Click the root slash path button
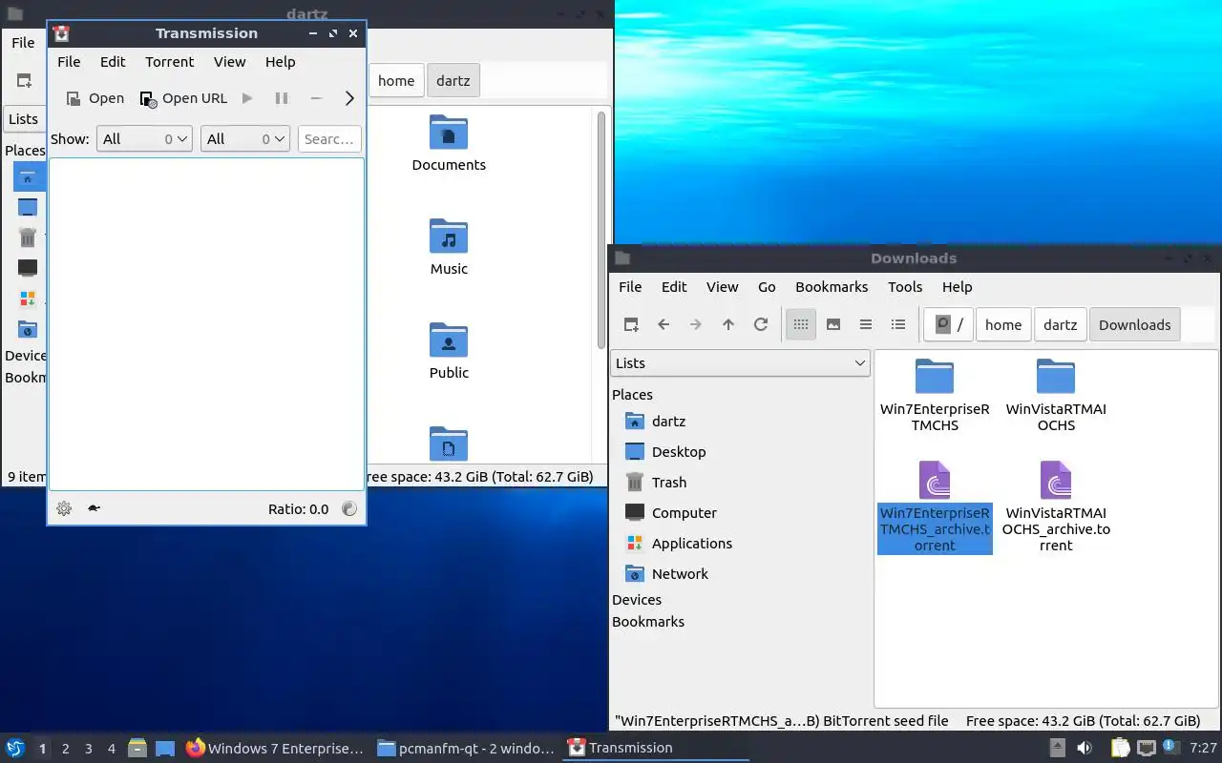Image resolution: width=1222 pixels, height=763 pixels. [x=948, y=325]
